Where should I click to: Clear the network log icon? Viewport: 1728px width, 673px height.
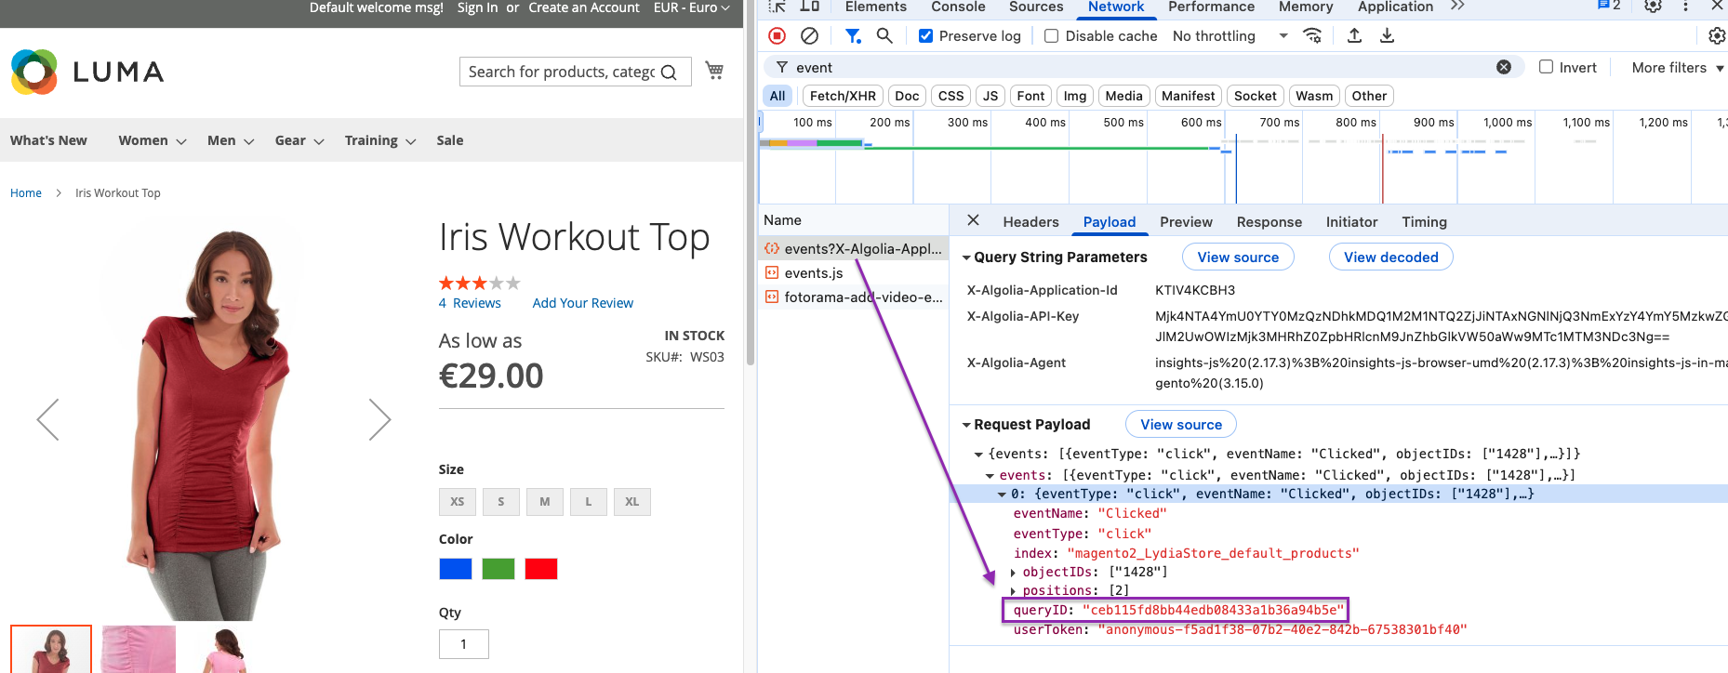point(810,36)
